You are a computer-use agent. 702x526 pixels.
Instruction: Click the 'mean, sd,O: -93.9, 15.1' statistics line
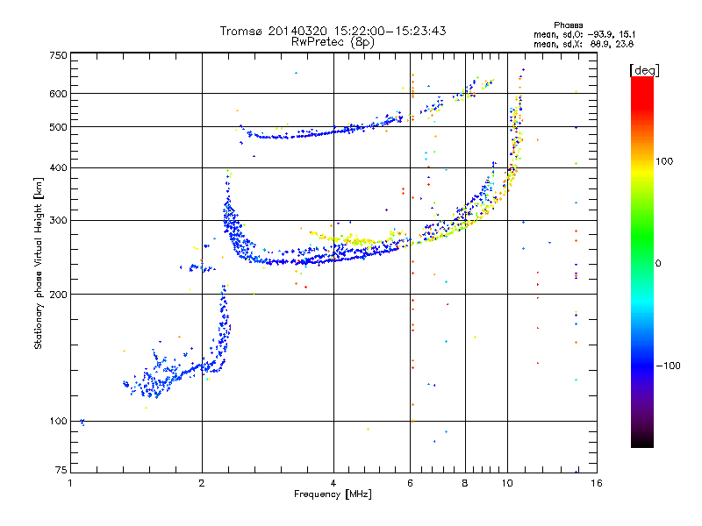[x=584, y=34]
